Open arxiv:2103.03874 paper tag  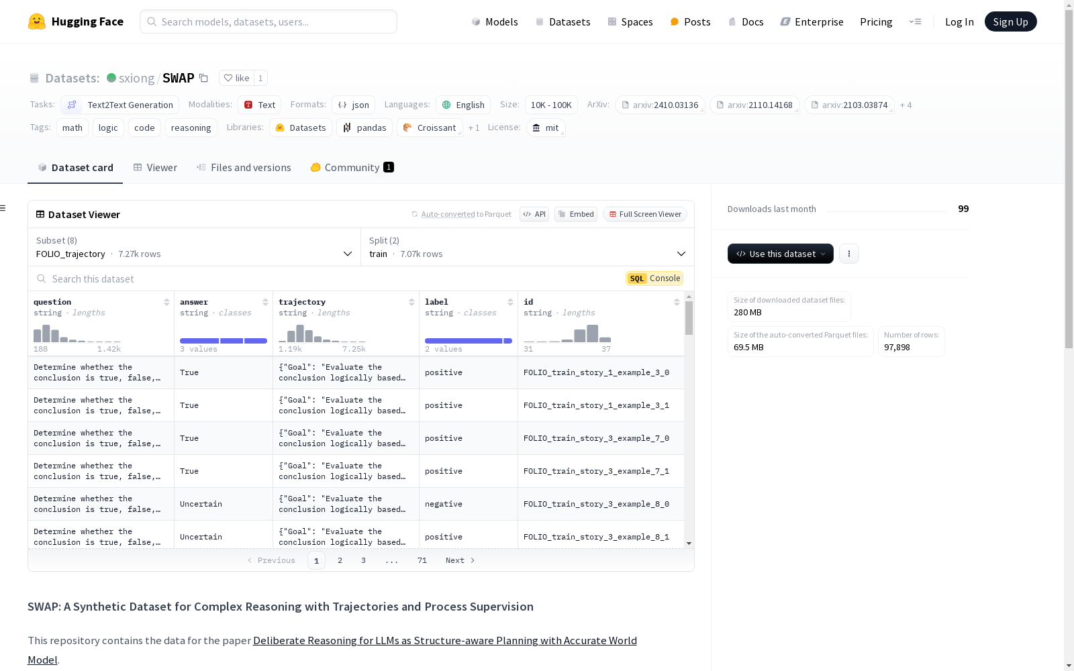click(849, 105)
